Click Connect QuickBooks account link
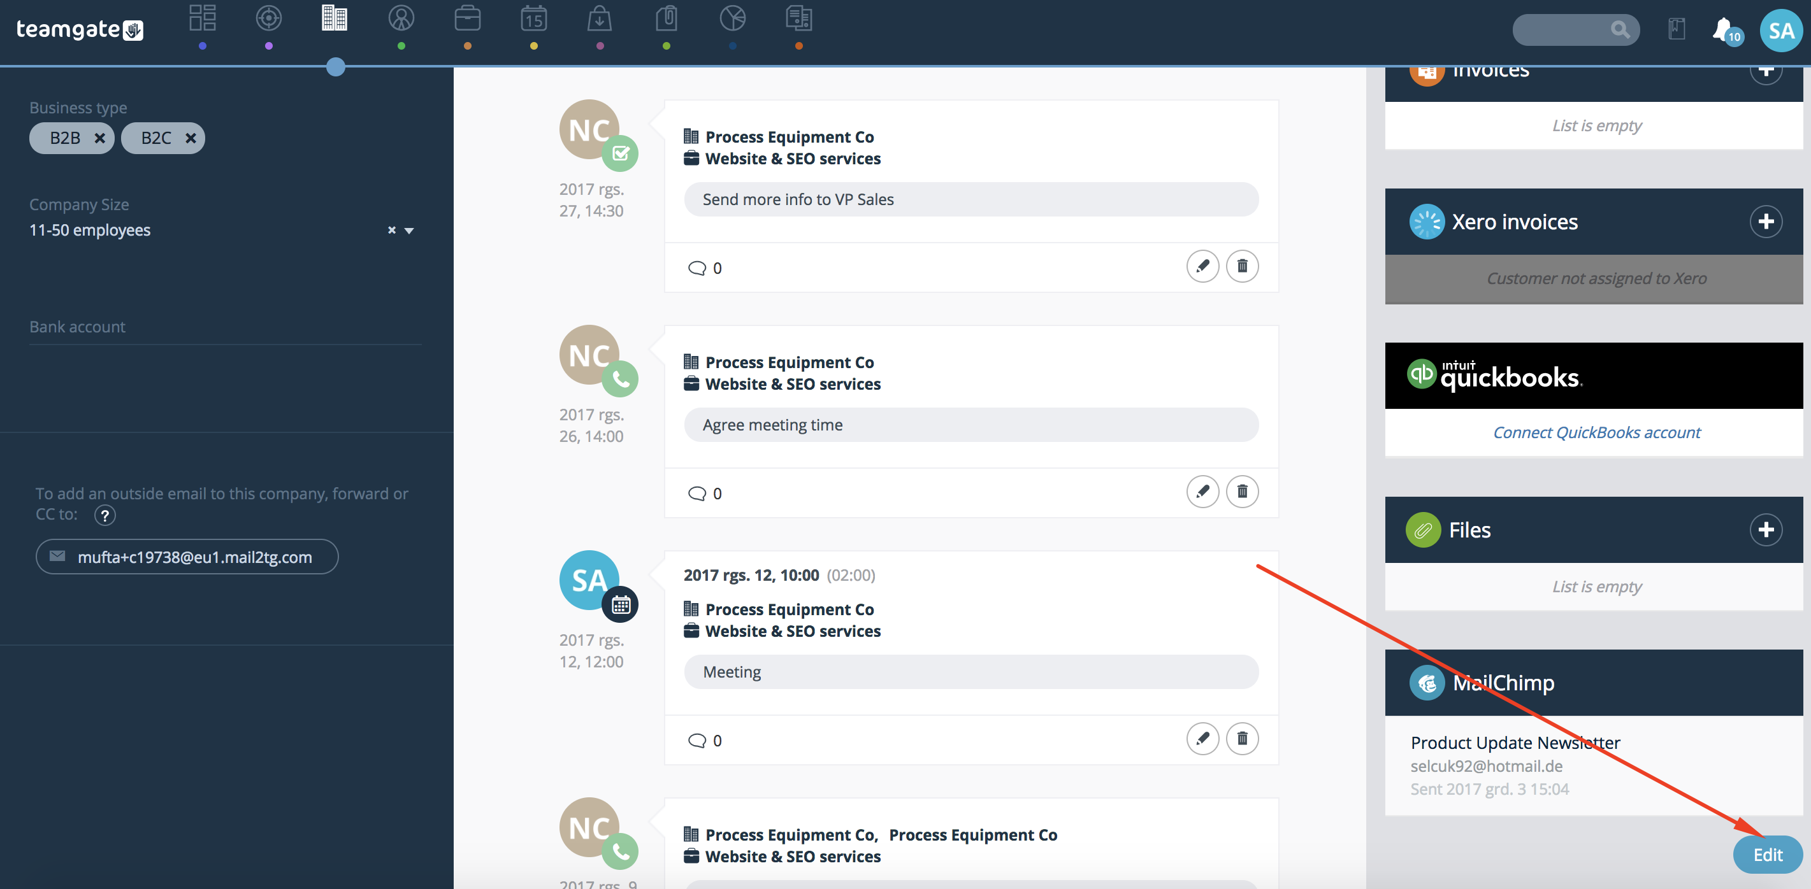Viewport: 1811px width, 889px height. (1597, 433)
